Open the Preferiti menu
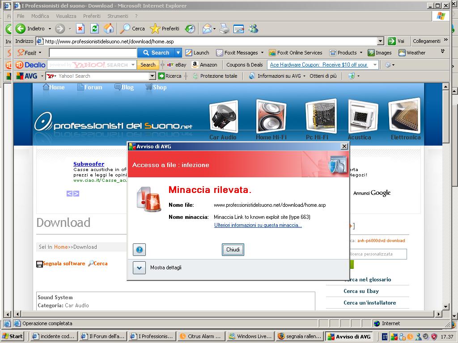Image resolution: width=458 pixels, height=343 pixels. pos(92,16)
